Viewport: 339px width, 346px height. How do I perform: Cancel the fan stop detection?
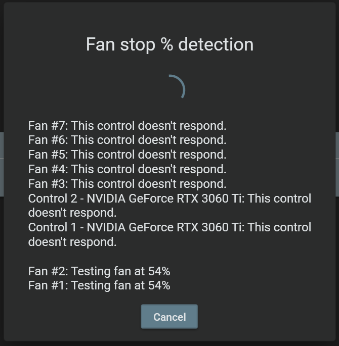coord(169,317)
